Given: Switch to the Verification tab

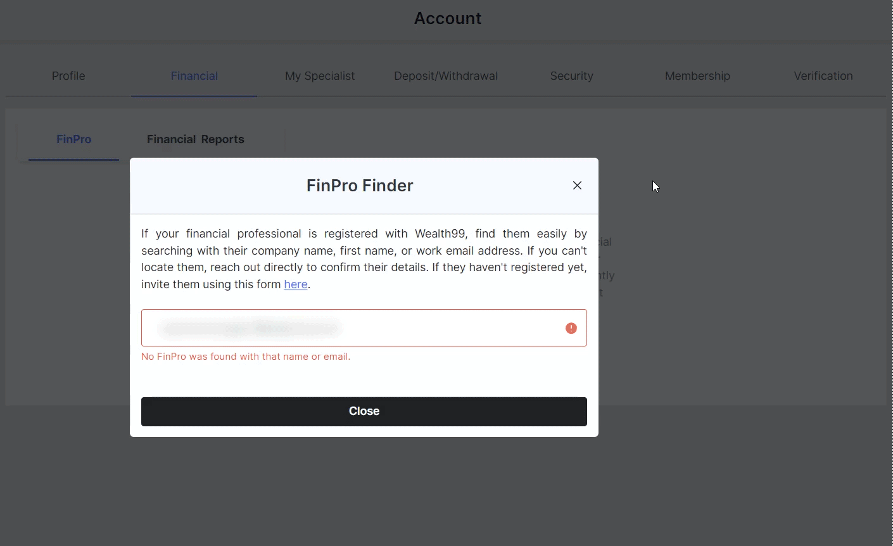Looking at the screenshot, I should click(823, 76).
